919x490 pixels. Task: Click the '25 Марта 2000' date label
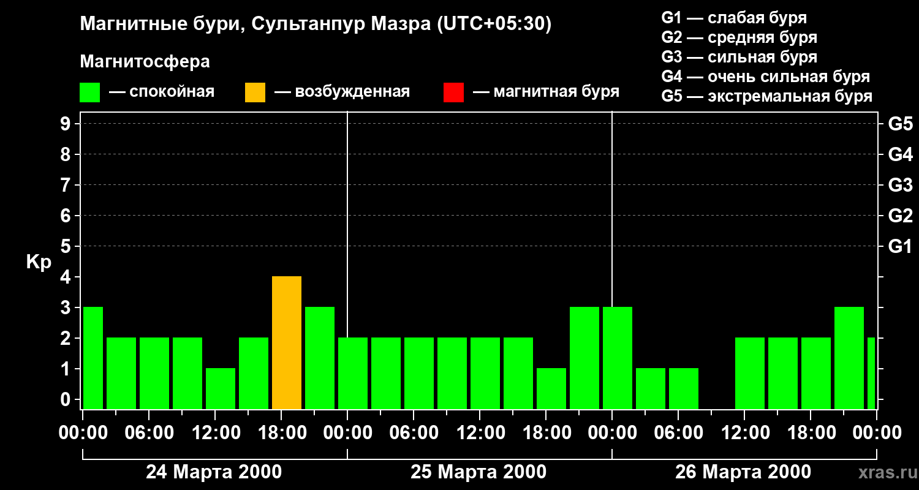point(478,472)
